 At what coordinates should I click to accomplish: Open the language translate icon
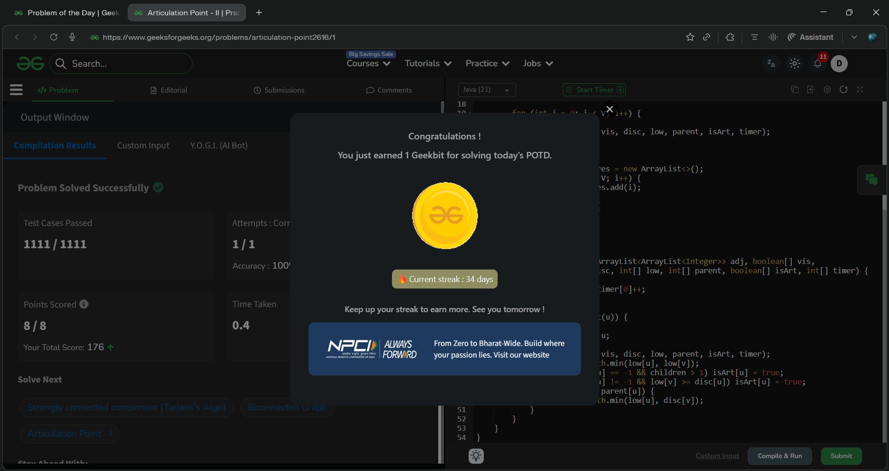[771, 64]
